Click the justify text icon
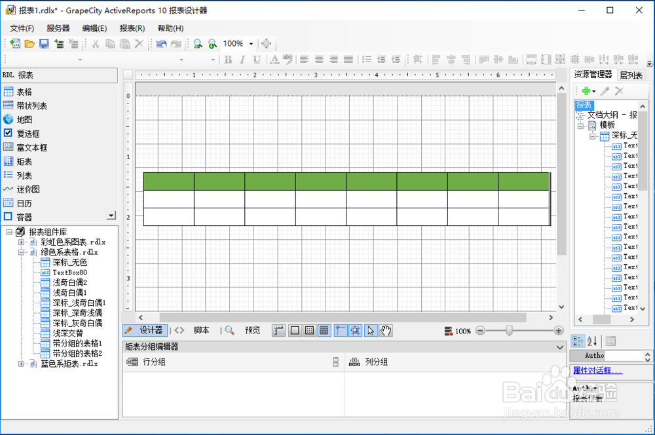 click(x=348, y=60)
